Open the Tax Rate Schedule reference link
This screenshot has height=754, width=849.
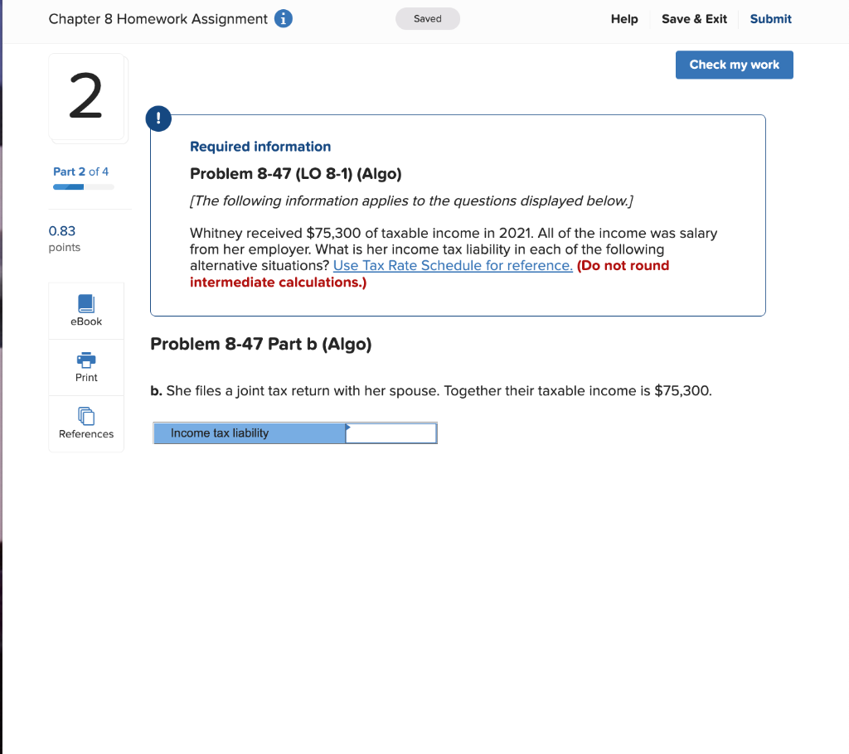coord(452,265)
